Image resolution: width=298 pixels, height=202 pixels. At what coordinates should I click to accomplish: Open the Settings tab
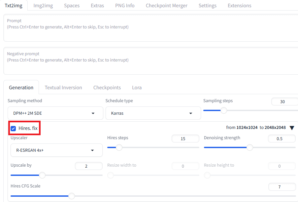pyautogui.click(x=208, y=6)
